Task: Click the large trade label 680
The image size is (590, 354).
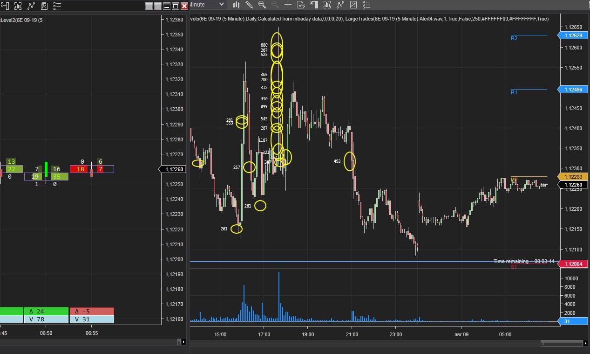Action: (264, 45)
